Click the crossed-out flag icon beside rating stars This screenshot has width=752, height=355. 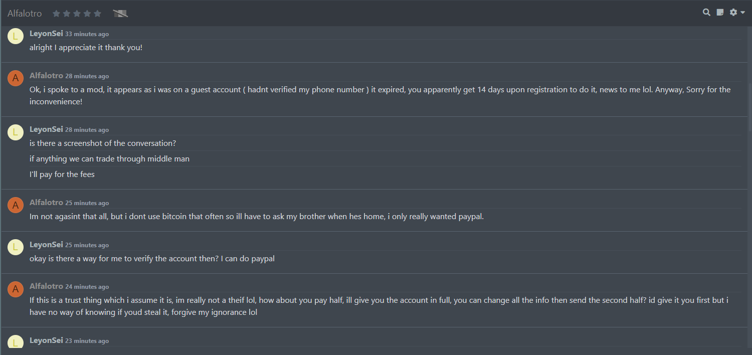(120, 14)
